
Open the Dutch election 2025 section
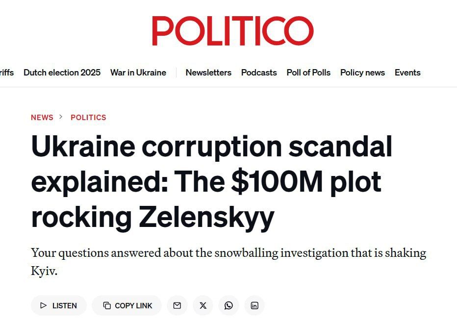pyautogui.click(x=62, y=72)
